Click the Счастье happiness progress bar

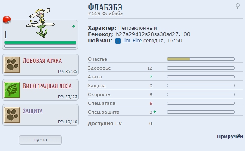click(201, 59)
